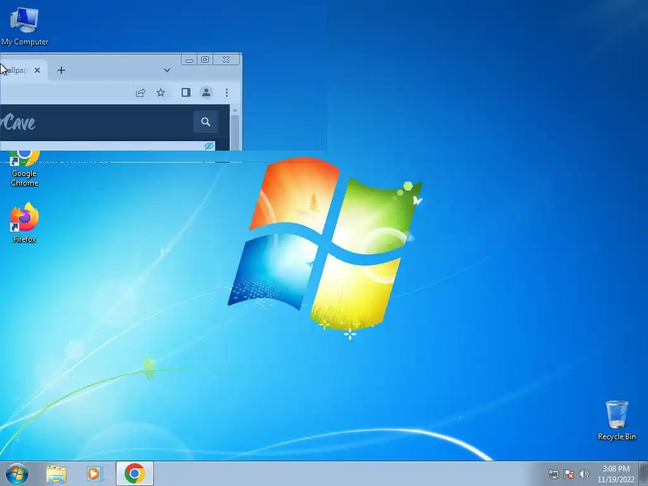Launch the Firefox desktop shortcut

[25, 222]
